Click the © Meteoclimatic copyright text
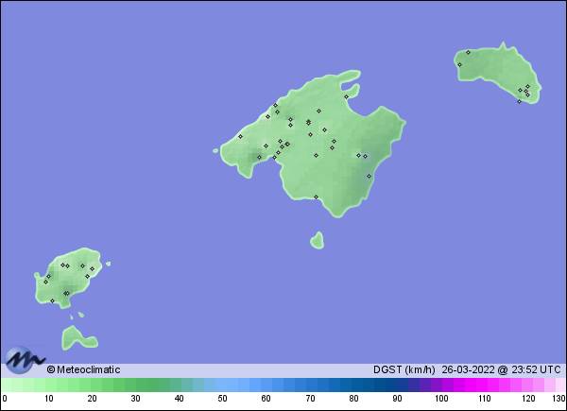The height and width of the screenshot is (411, 567). point(83,369)
